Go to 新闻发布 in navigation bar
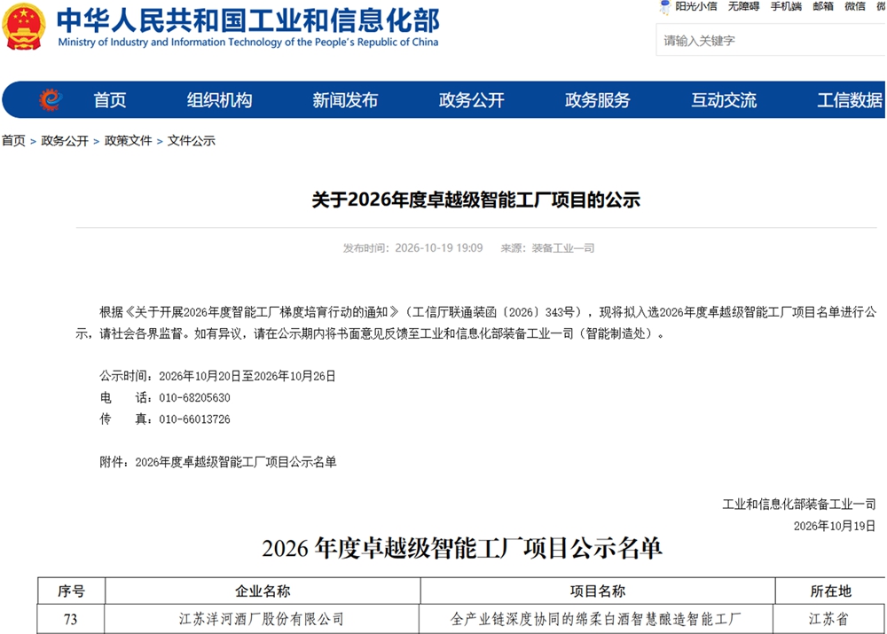 (345, 100)
